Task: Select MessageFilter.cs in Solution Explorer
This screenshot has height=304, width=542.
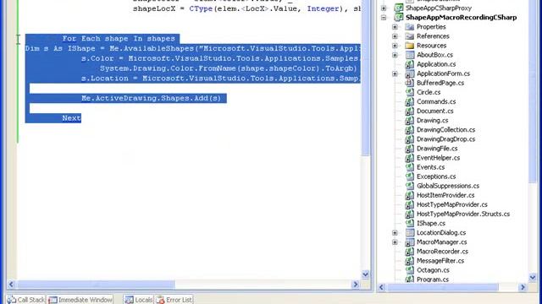Action: coord(440,261)
